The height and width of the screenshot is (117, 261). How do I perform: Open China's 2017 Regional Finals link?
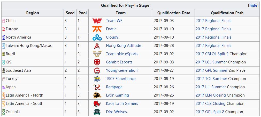click(213, 21)
